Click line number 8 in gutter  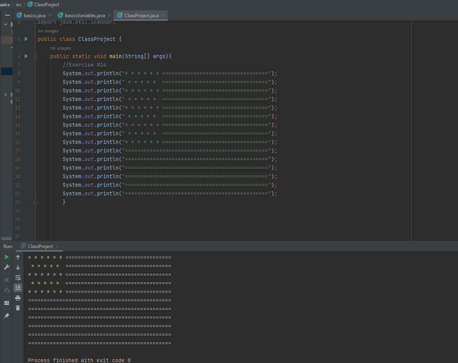(19, 73)
